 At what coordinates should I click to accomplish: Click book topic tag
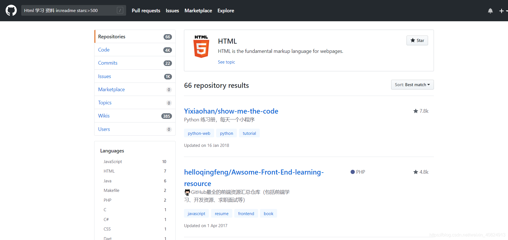tap(269, 214)
